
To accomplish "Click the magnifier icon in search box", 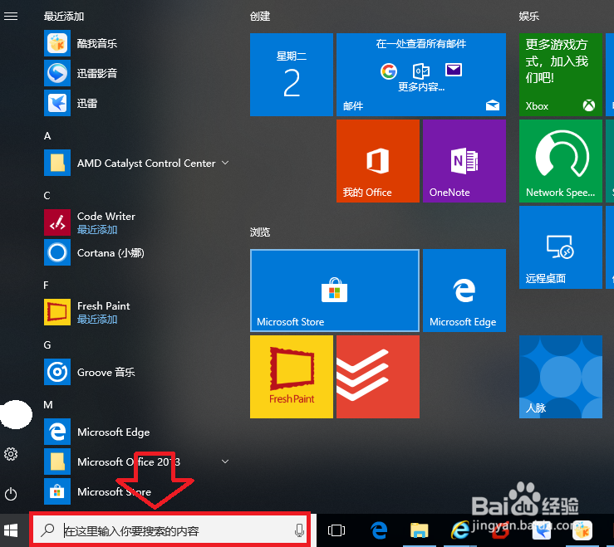I will [x=47, y=530].
